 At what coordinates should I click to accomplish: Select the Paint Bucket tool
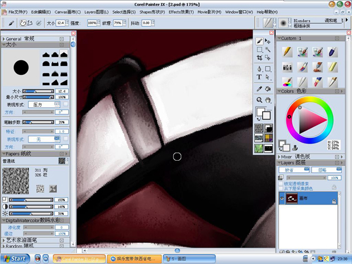point(268,89)
